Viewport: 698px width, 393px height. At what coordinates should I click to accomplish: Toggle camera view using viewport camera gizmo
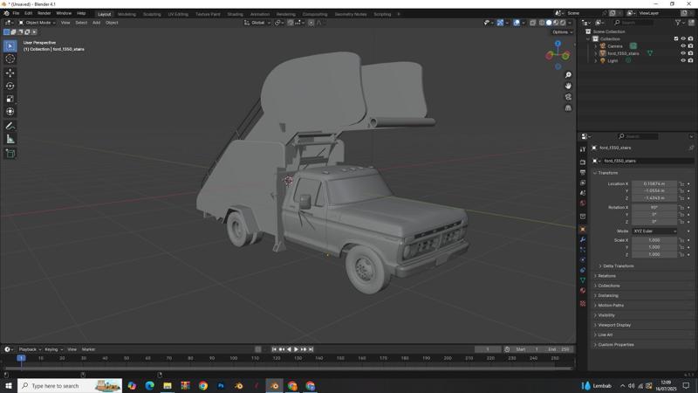tap(568, 97)
